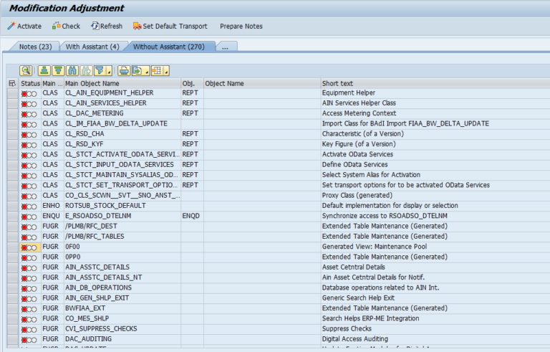Open the Find binoculars tool
Viewport: 550px width, 352px height.
coord(73,70)
